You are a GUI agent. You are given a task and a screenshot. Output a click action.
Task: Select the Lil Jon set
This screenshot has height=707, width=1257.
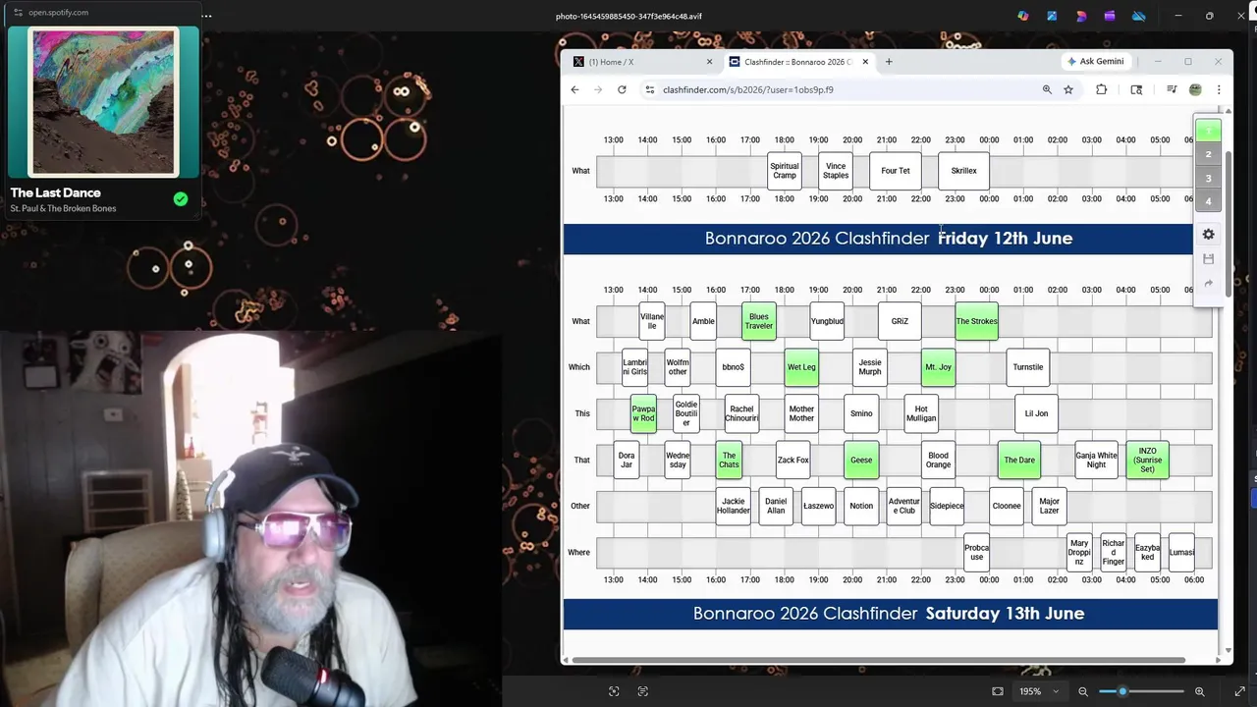pos(1036,413)
